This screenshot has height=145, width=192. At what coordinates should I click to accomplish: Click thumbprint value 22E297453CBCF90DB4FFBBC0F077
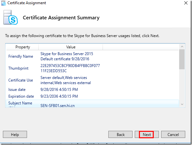click(x=70, y=66)
